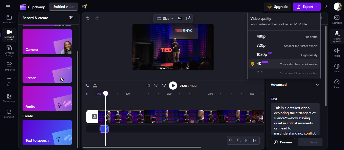Mute the audio on the timeline clip

click(x=94, y=117)
